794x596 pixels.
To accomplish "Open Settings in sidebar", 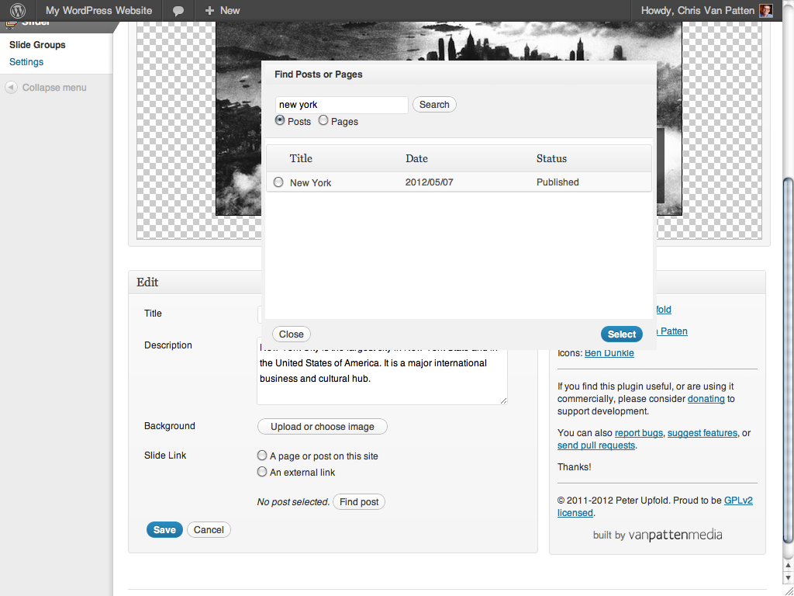I will coord(26,62).
